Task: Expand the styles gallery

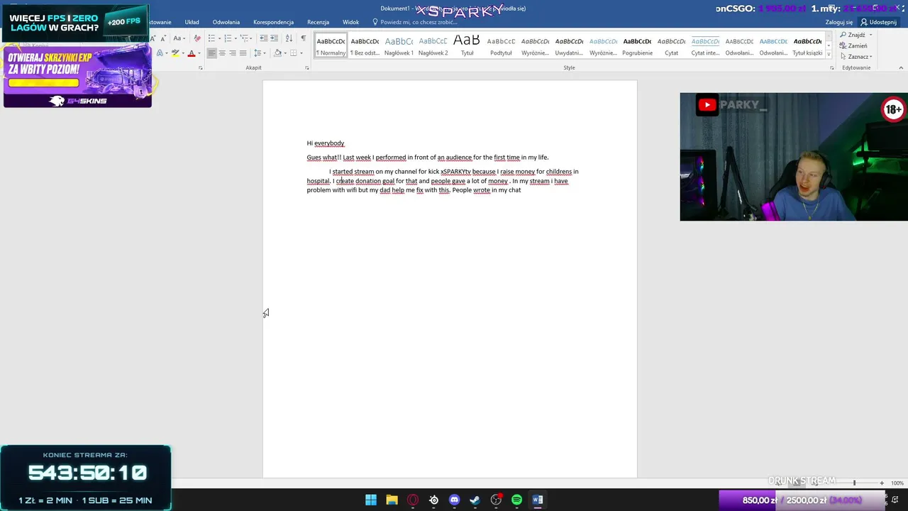Action: coord(829,55)
